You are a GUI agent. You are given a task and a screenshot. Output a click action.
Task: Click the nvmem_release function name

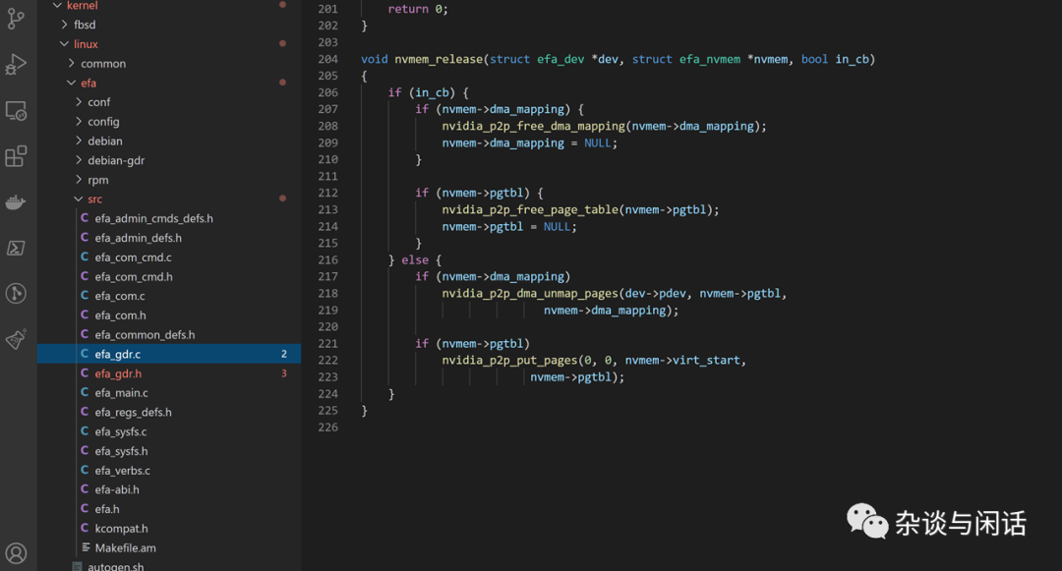click(x=439, y=60)
